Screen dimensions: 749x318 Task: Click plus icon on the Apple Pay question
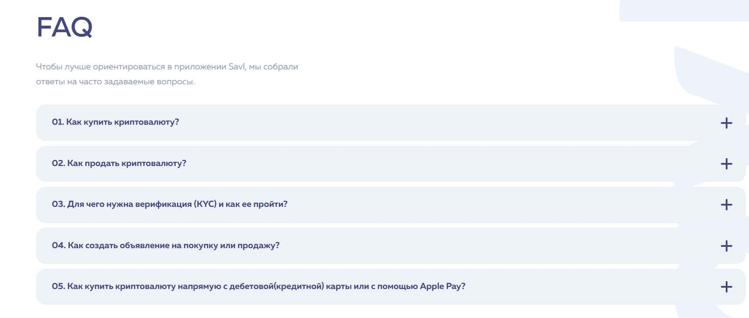coord(726,287)
